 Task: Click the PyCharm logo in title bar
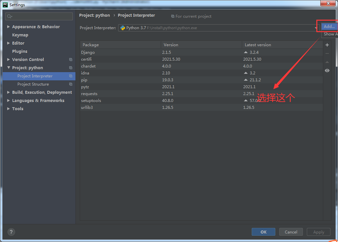coord(5,5)
